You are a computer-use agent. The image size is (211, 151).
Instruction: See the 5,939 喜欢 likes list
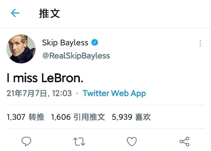[131, 117]
